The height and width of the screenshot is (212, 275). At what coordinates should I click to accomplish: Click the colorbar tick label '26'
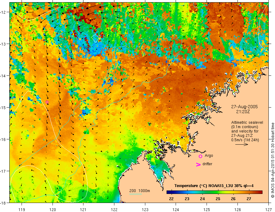coord(233,199)
